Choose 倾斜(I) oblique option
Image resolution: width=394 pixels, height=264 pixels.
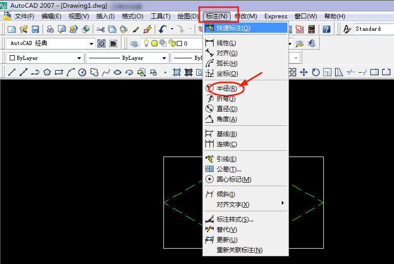coord(245,194)
